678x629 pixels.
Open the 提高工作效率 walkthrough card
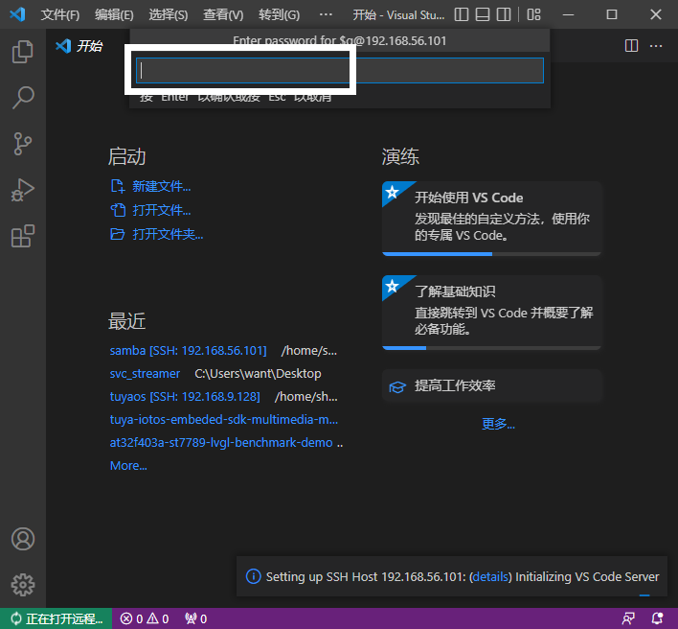tap(491, 385)
